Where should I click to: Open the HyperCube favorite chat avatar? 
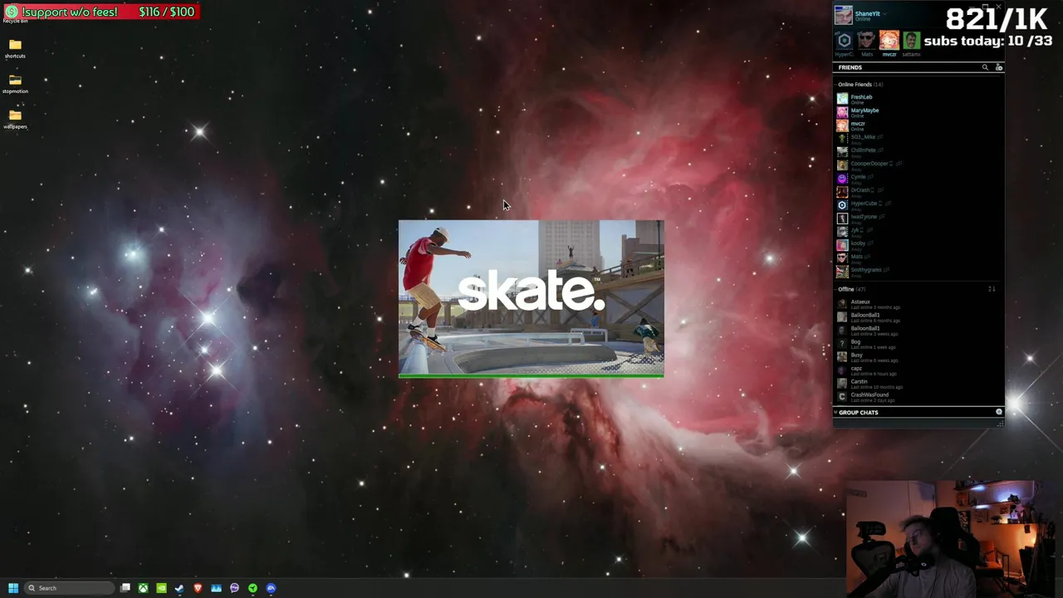(844, 41)
